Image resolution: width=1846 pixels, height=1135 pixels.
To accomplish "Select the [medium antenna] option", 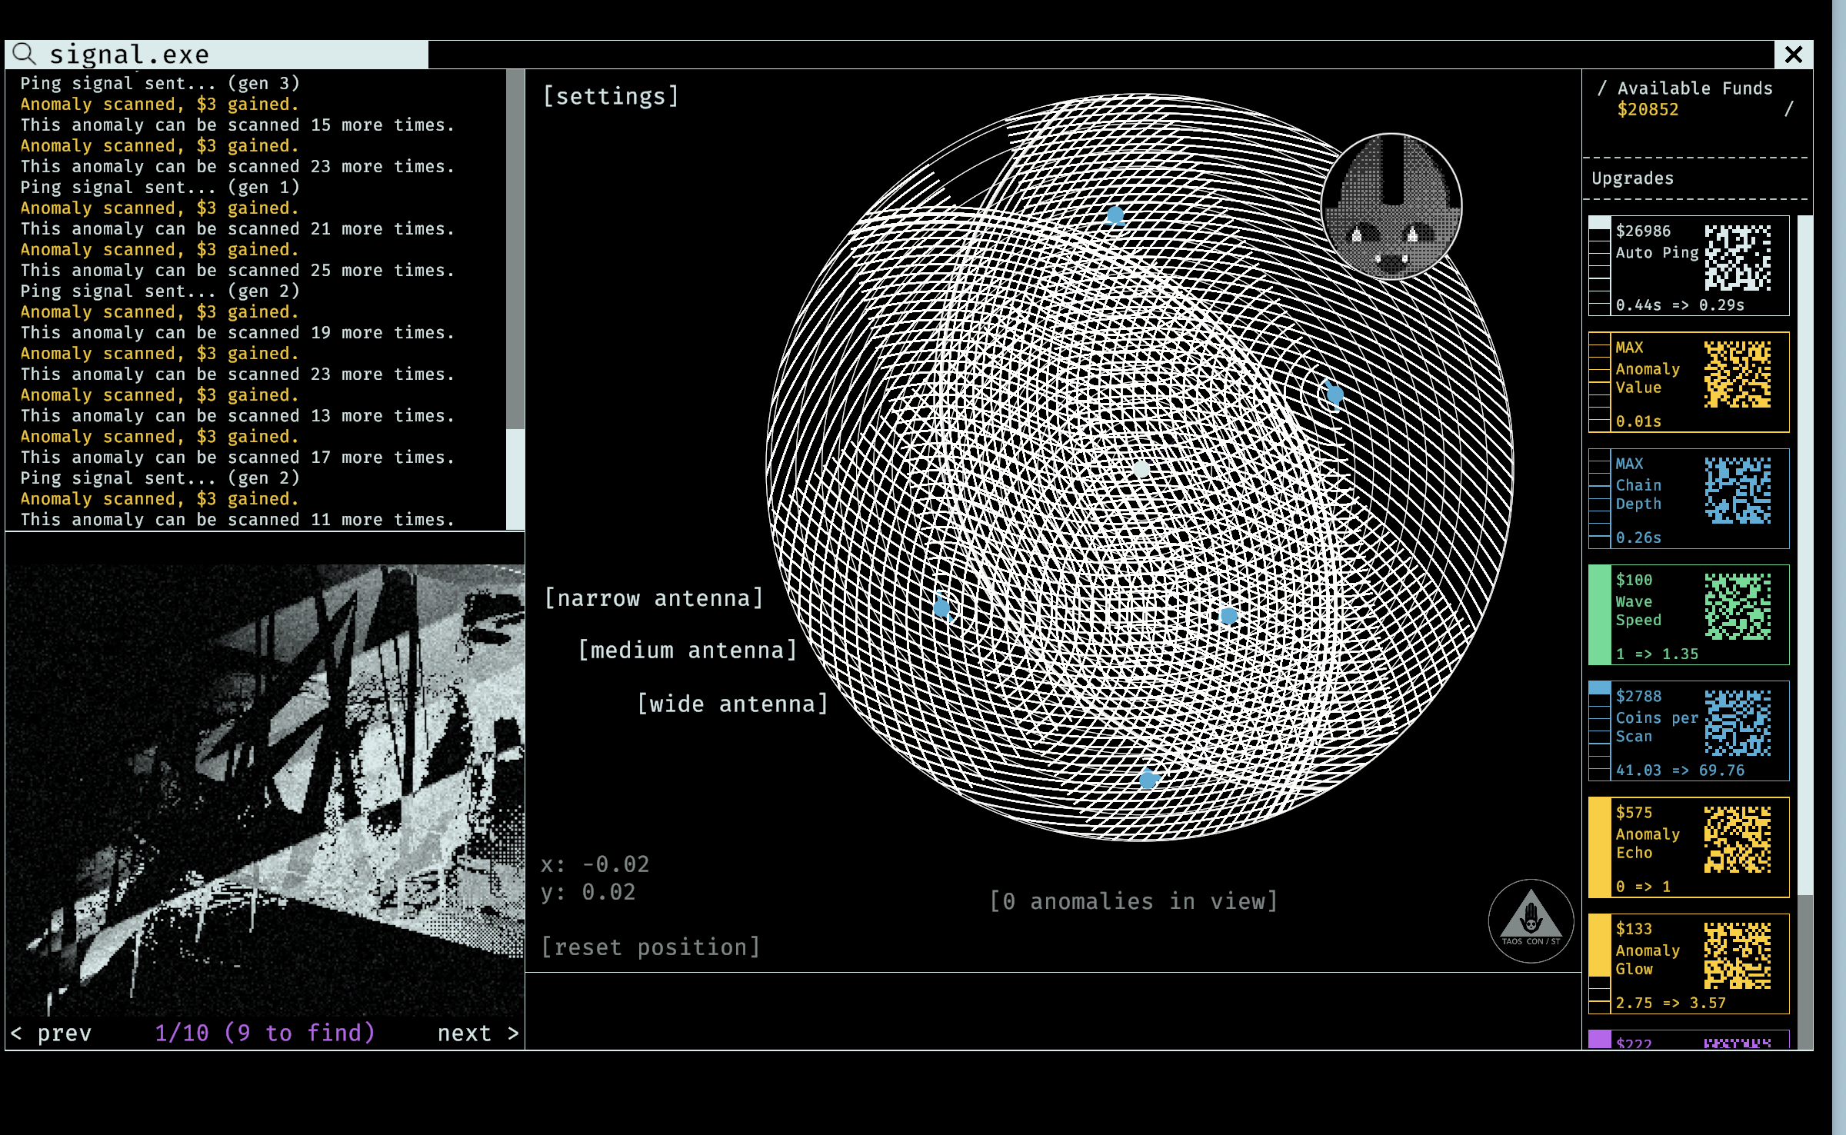I will pos(688,651).
